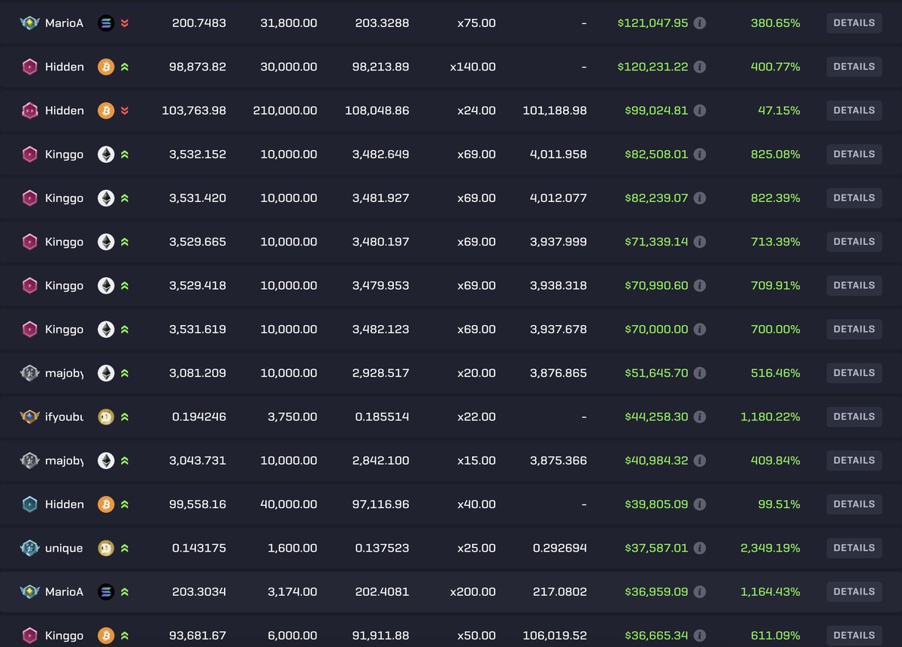Click the info icon beside $120,231.22
This screenshot has height=647, width=902.
700,67
